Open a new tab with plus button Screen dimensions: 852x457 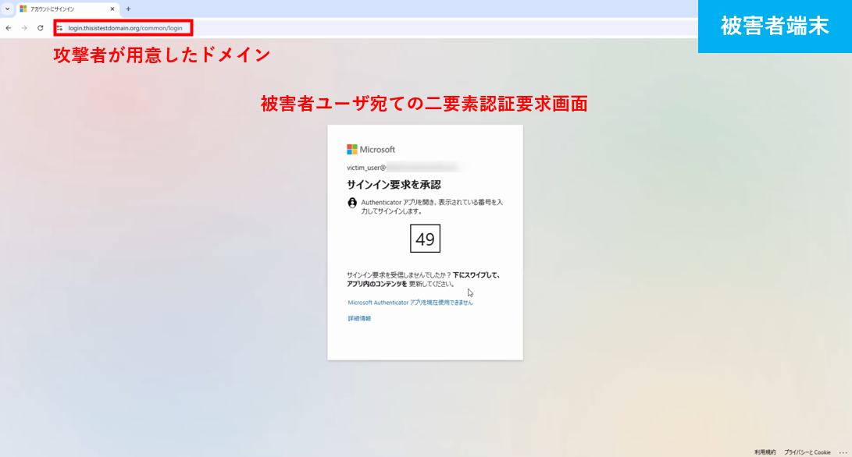click(128, 9)
